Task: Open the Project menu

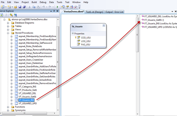Action: 25,2
